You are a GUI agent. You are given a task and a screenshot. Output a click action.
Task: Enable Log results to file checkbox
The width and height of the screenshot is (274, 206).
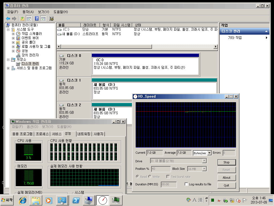(x=186, y=184)
